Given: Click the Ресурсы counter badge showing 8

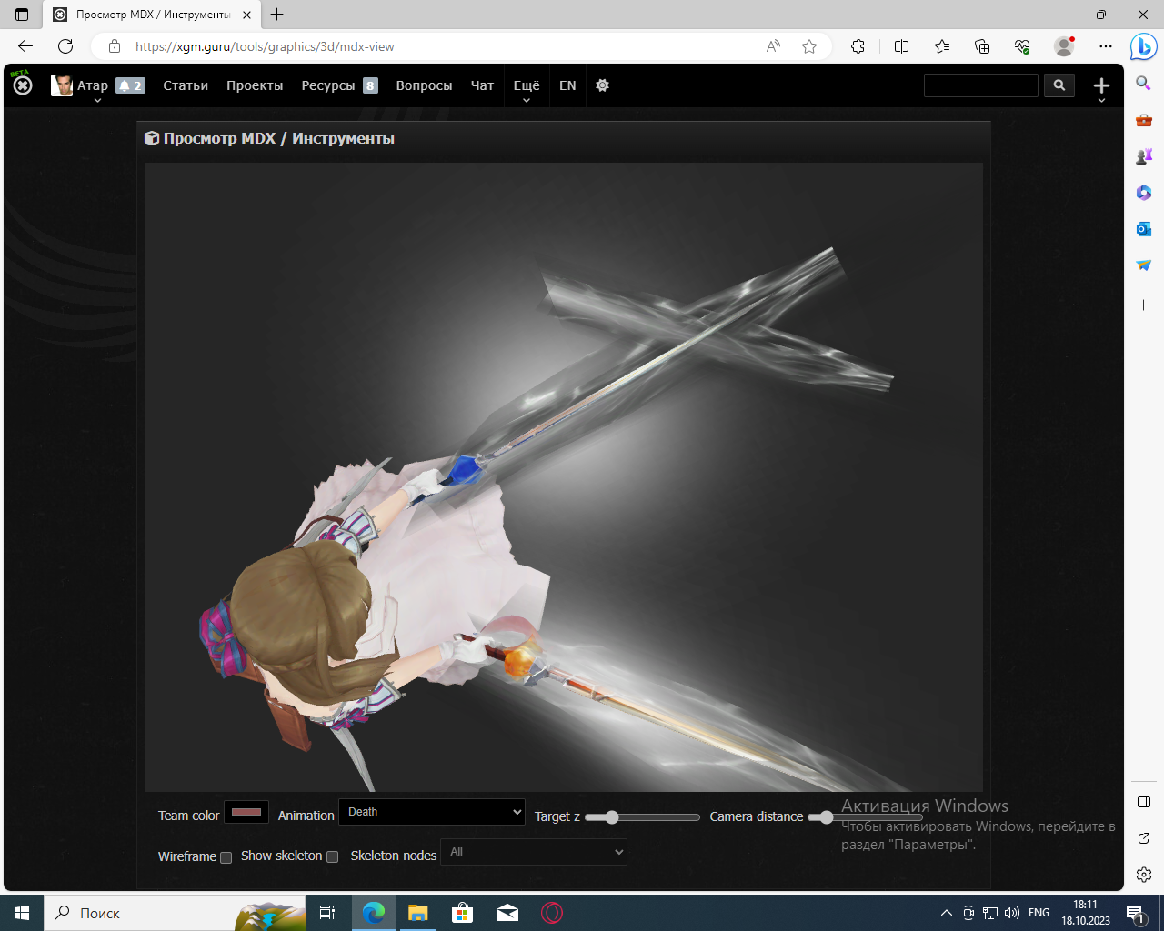Looking at the screenshot, I should pos(370,85).
